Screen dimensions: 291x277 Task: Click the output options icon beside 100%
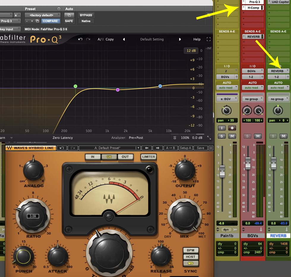click(x=175, y=138)
